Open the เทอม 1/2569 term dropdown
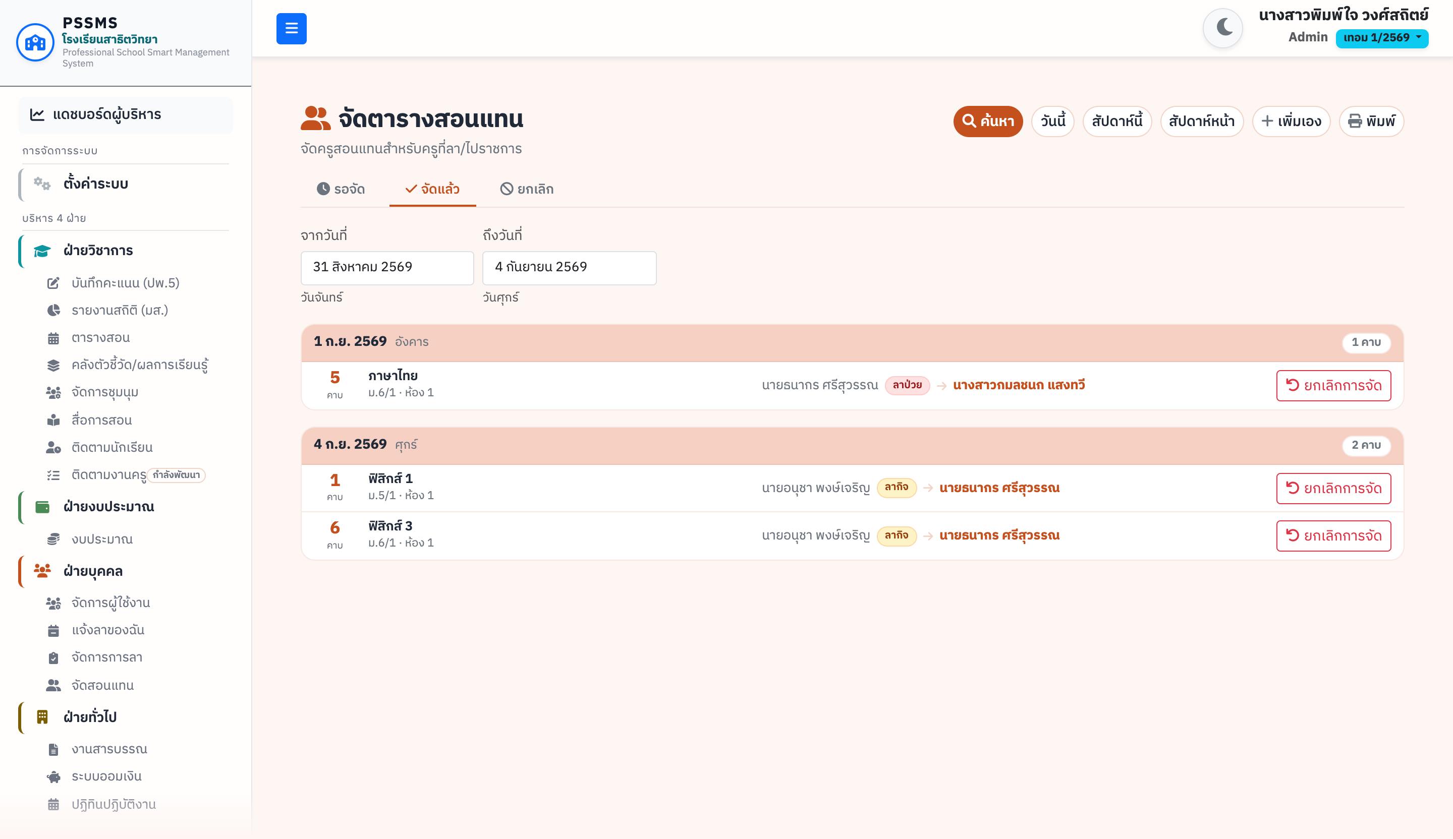 click(x=1382, y=38)
